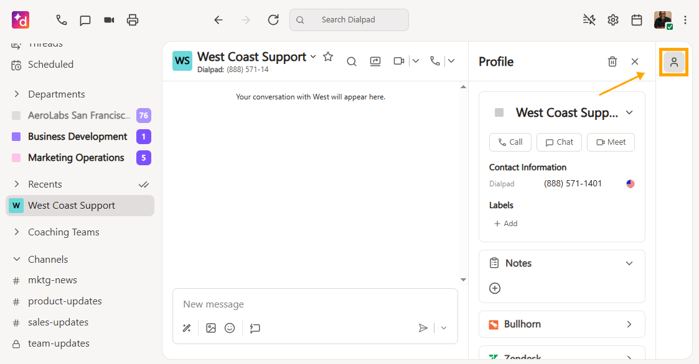
Task: Start a video meeting from top bar camera icon
Action: [x=109, y=20]
